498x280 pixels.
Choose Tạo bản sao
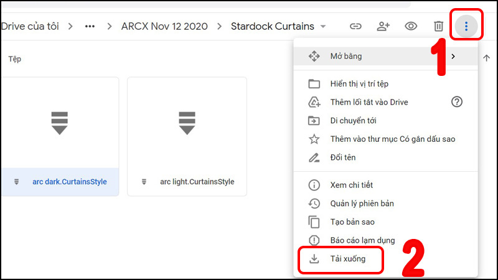(385, 222)
